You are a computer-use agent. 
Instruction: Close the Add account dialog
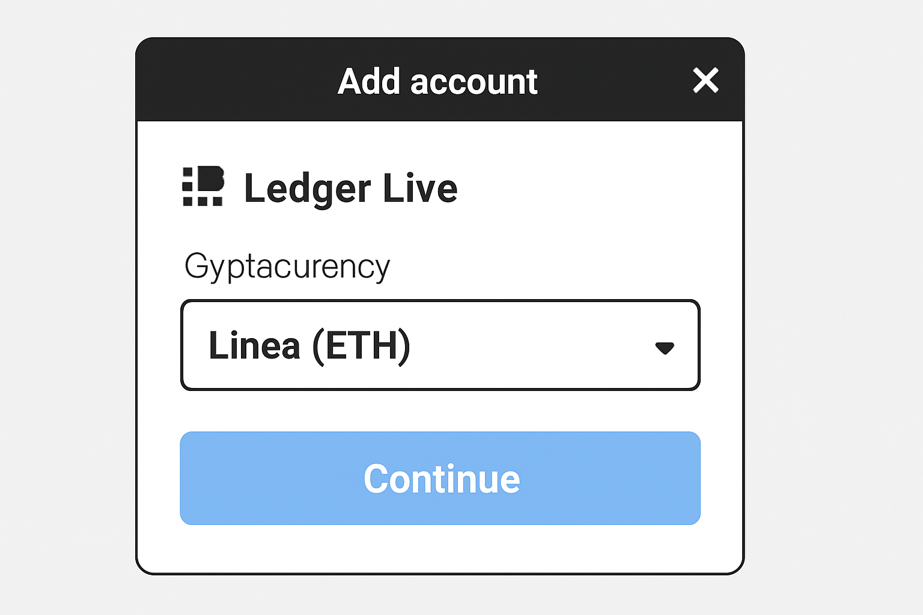coord(705,80)
